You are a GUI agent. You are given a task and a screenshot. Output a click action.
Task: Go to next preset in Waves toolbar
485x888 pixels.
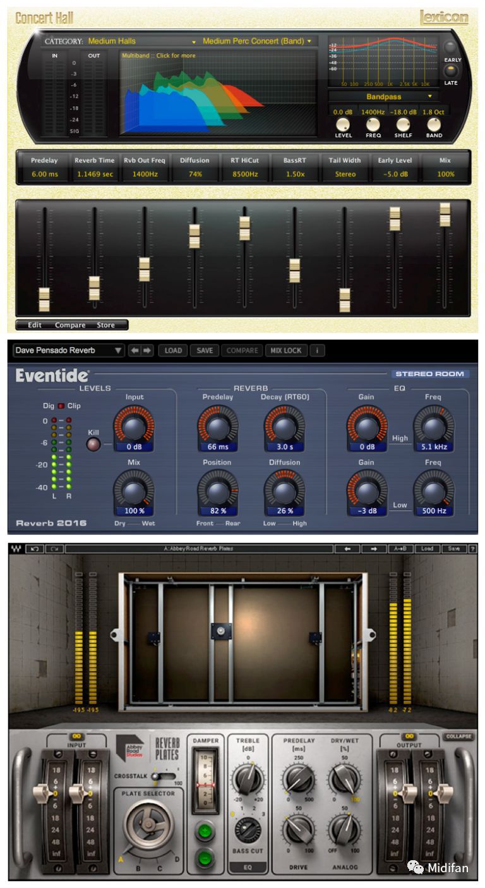click(374, 549)
